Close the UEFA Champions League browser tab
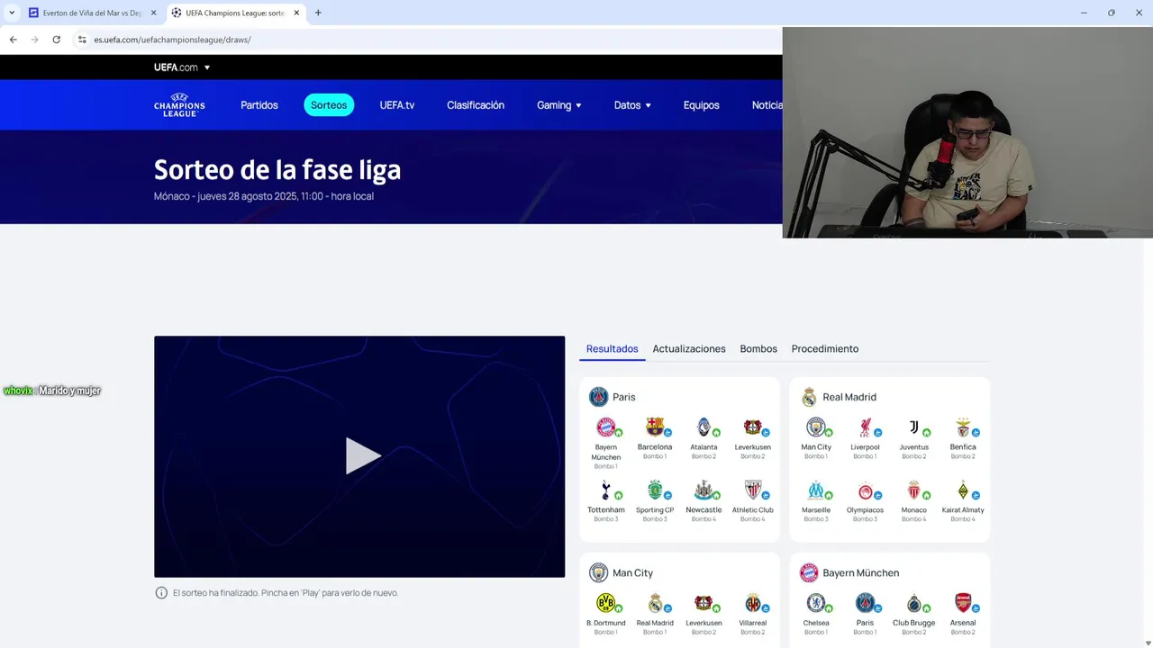1153x648 pixels. click(x=296, y=13)
